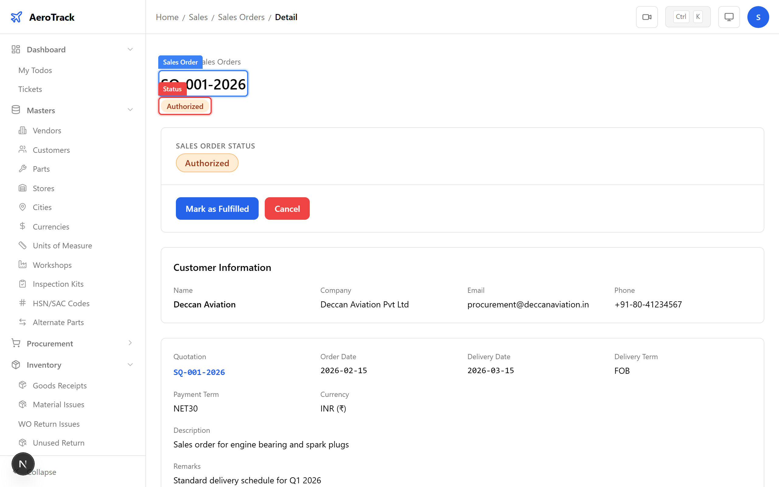
Task: Click the Currencies icon
Action: tap(23, 226)
